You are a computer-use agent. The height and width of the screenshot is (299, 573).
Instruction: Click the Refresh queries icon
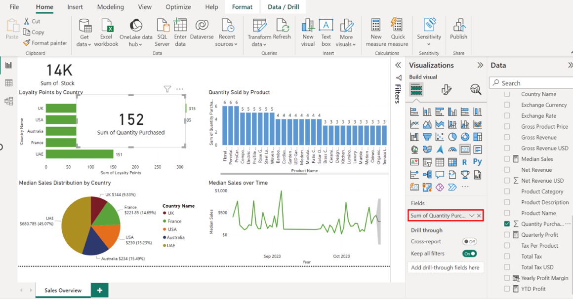(x=282, y=33)
